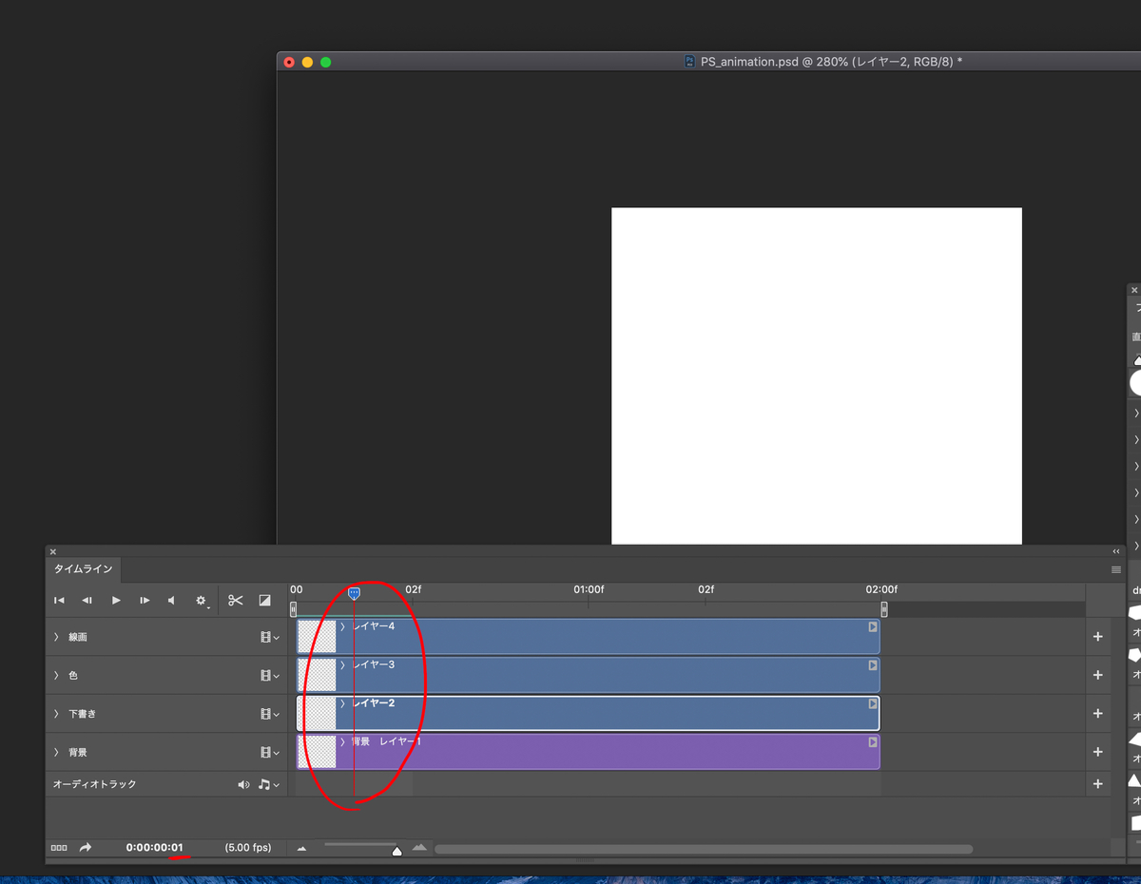
Task: Expand the 背景 video group track
Action: point(56,752)
